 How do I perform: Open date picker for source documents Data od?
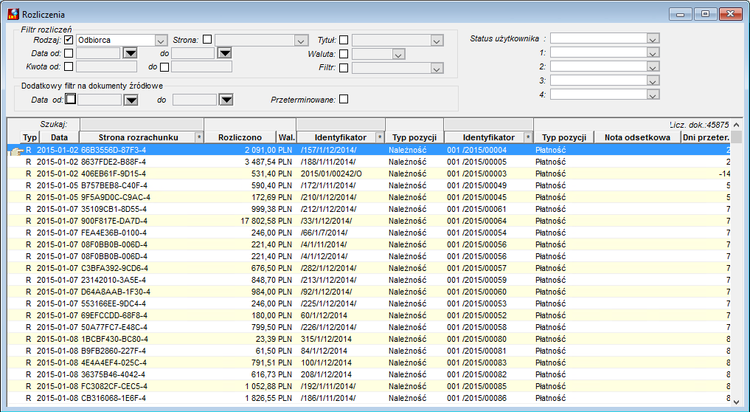131,100
